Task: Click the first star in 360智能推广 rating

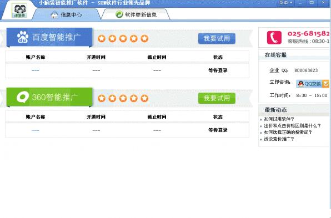Action: tap(102, 98)
